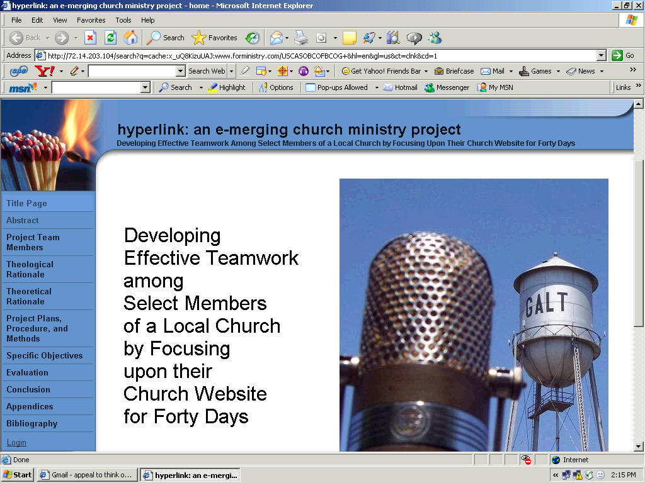Open the View menu

[x=60, y=20]
